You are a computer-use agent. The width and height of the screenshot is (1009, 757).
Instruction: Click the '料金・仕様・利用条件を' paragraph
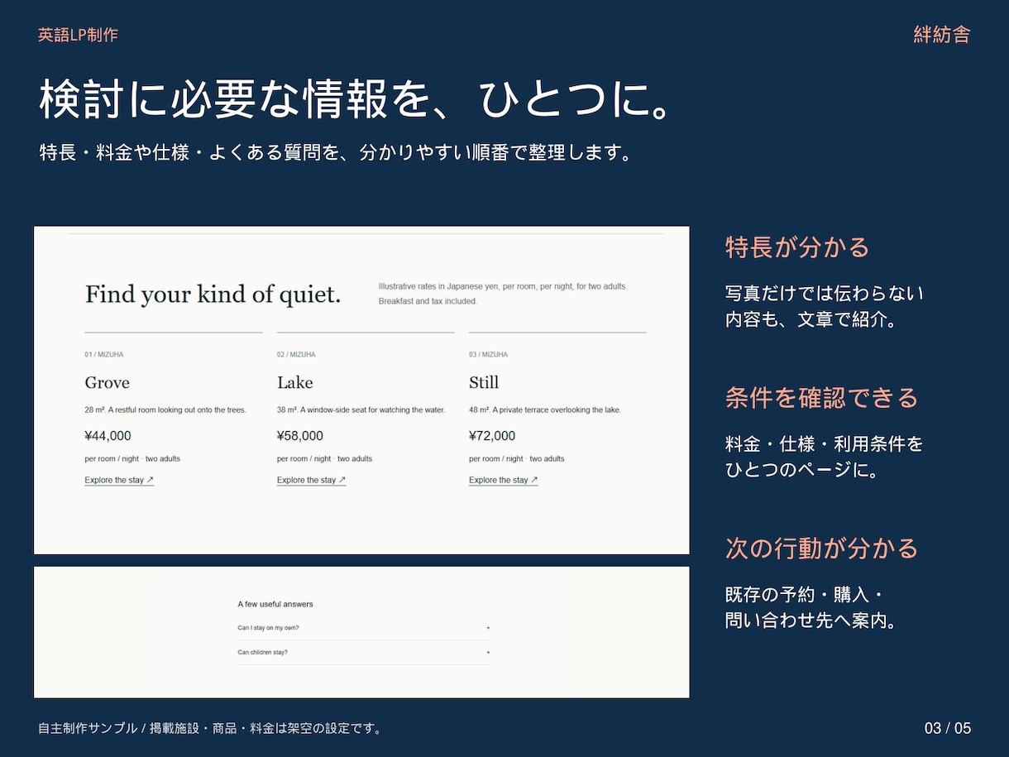(825, 458)
